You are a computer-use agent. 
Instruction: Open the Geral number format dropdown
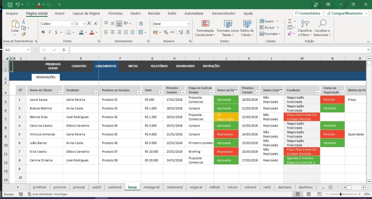pos(188,24)
